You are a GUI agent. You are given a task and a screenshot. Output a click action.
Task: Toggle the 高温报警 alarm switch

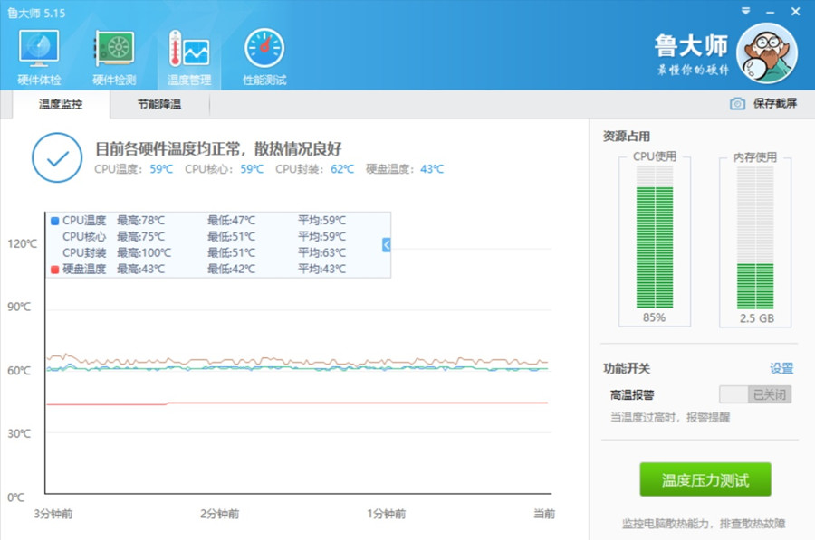[x=755, y=394]
